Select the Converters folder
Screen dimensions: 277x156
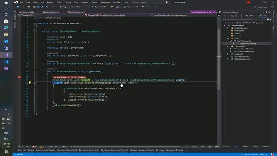239,31
